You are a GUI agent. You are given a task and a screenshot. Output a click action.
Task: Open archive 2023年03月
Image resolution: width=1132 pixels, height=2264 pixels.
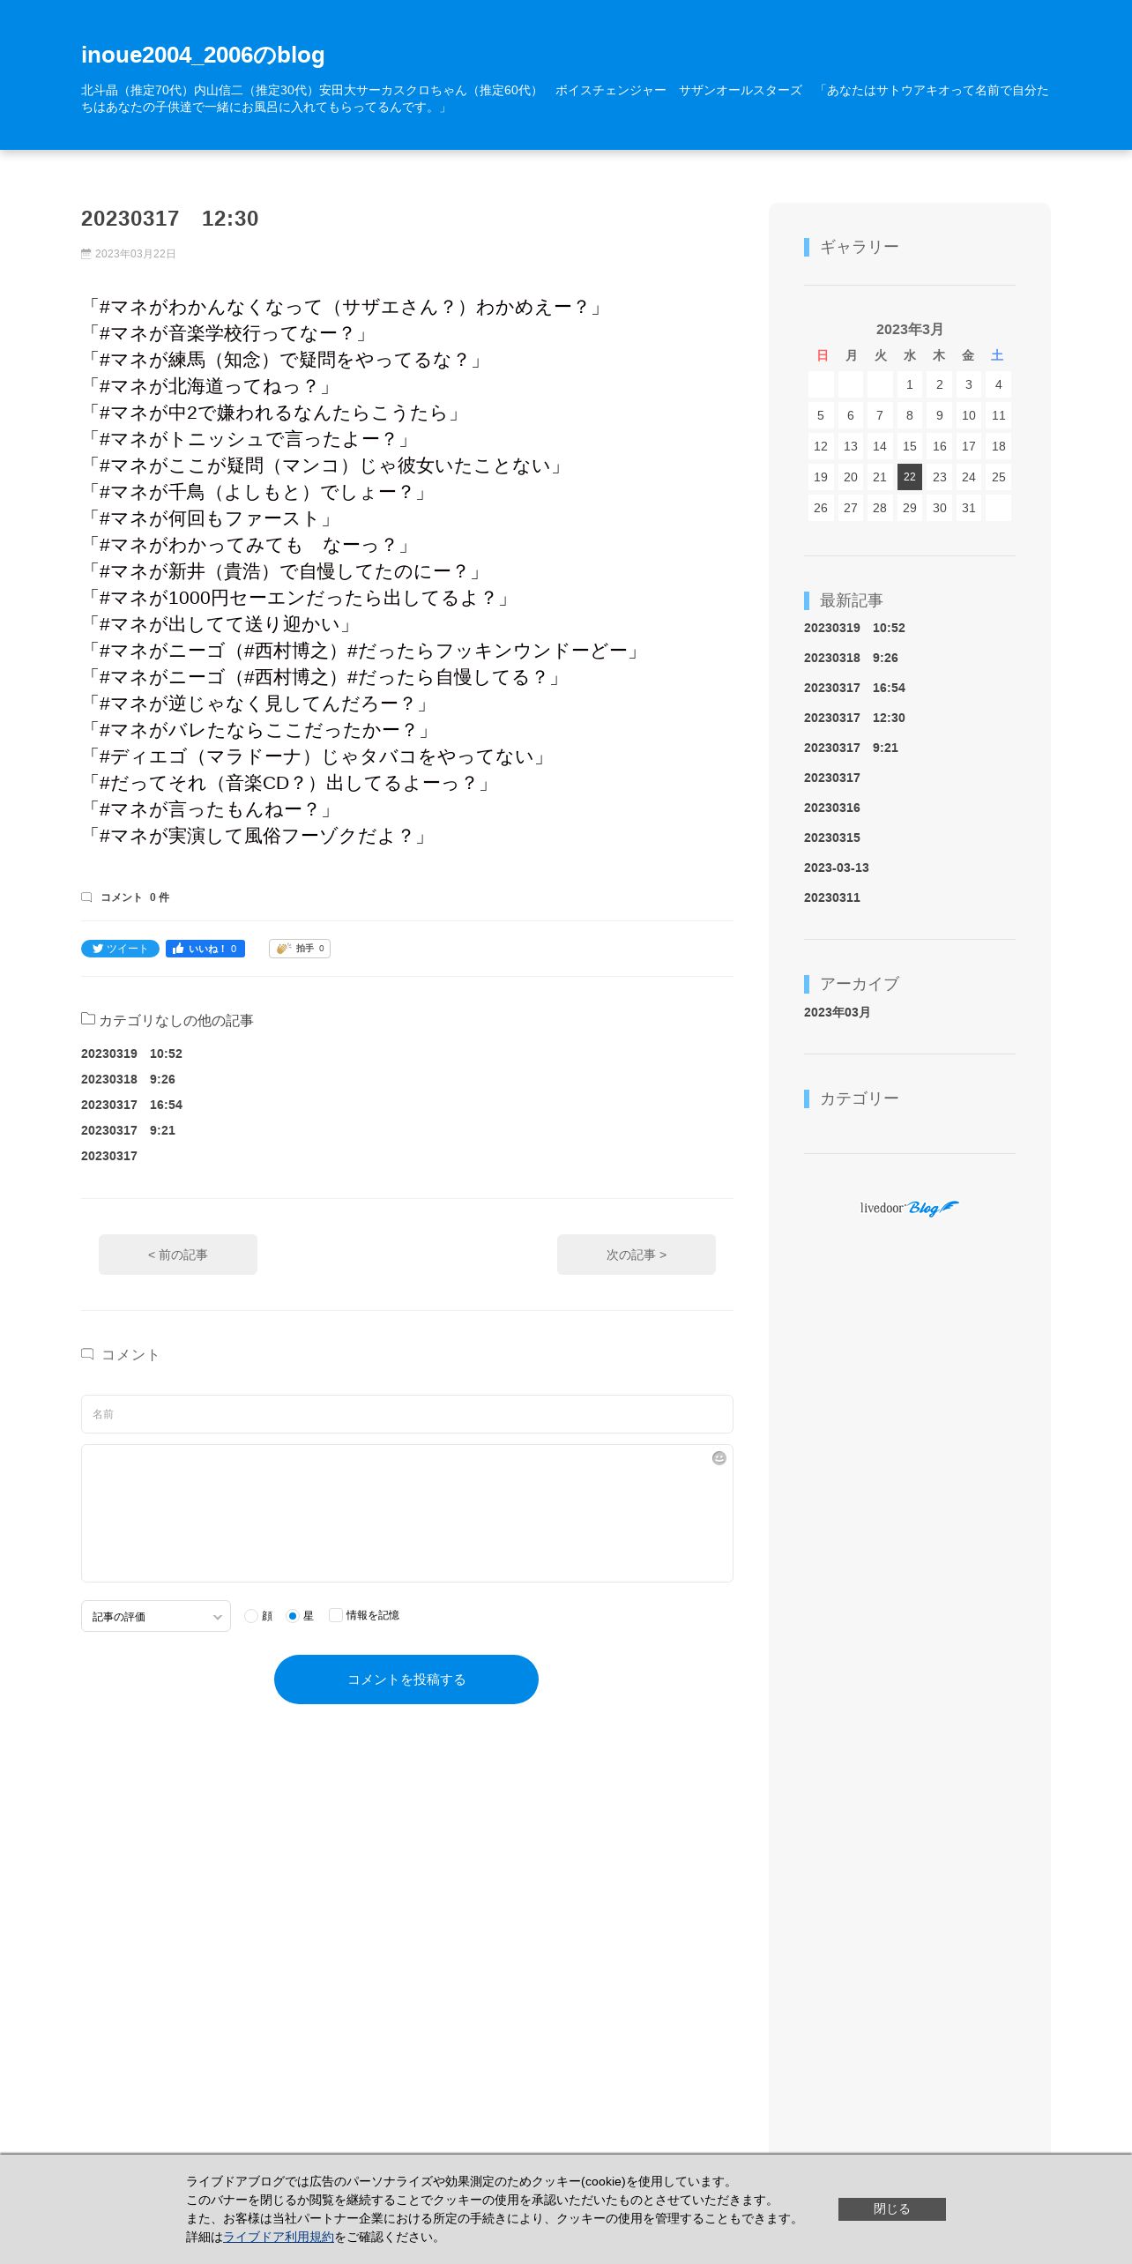[838, 1012]
